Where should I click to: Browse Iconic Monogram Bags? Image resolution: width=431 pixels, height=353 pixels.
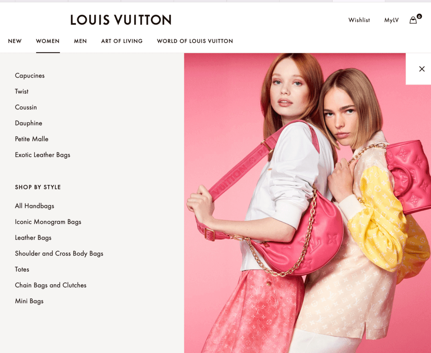tap(48, 222)
